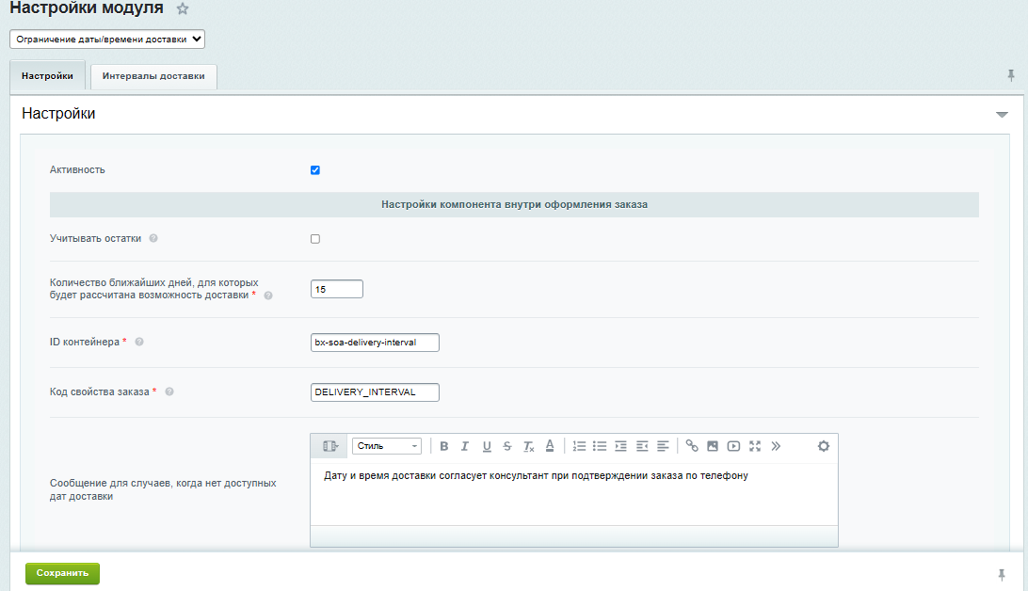This screenshot has height=591, width=1028.
Task: Apply italic formatting in message editor
Action: 465,446
